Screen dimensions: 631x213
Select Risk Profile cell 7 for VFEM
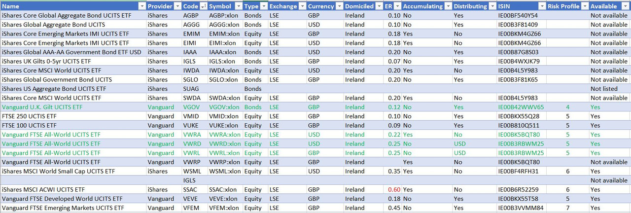click(x=568, y=208)
